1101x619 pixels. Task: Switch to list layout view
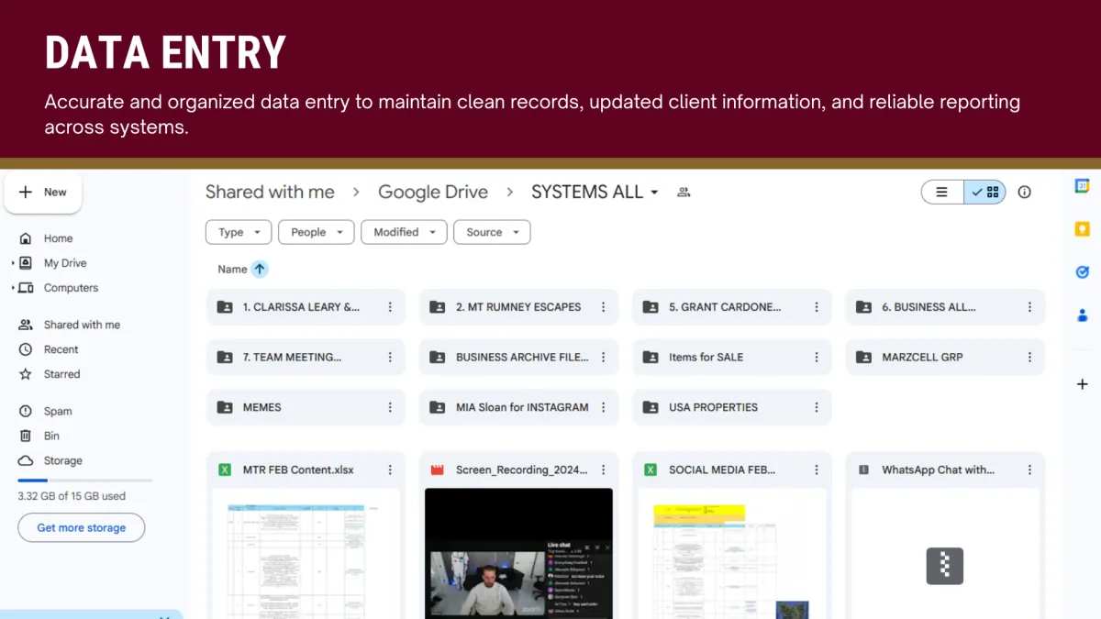pos(942,193)
